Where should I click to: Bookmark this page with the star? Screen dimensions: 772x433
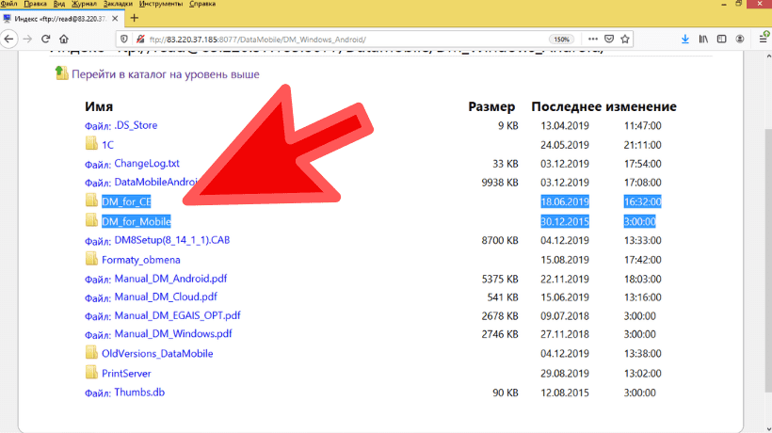pos(625,39)
